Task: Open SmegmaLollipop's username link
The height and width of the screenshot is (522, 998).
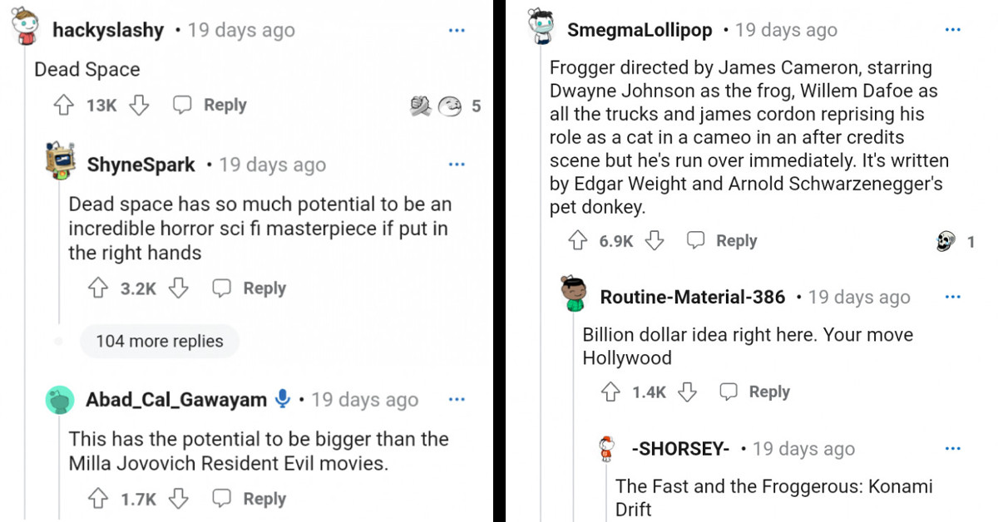Action: point(639,31)
